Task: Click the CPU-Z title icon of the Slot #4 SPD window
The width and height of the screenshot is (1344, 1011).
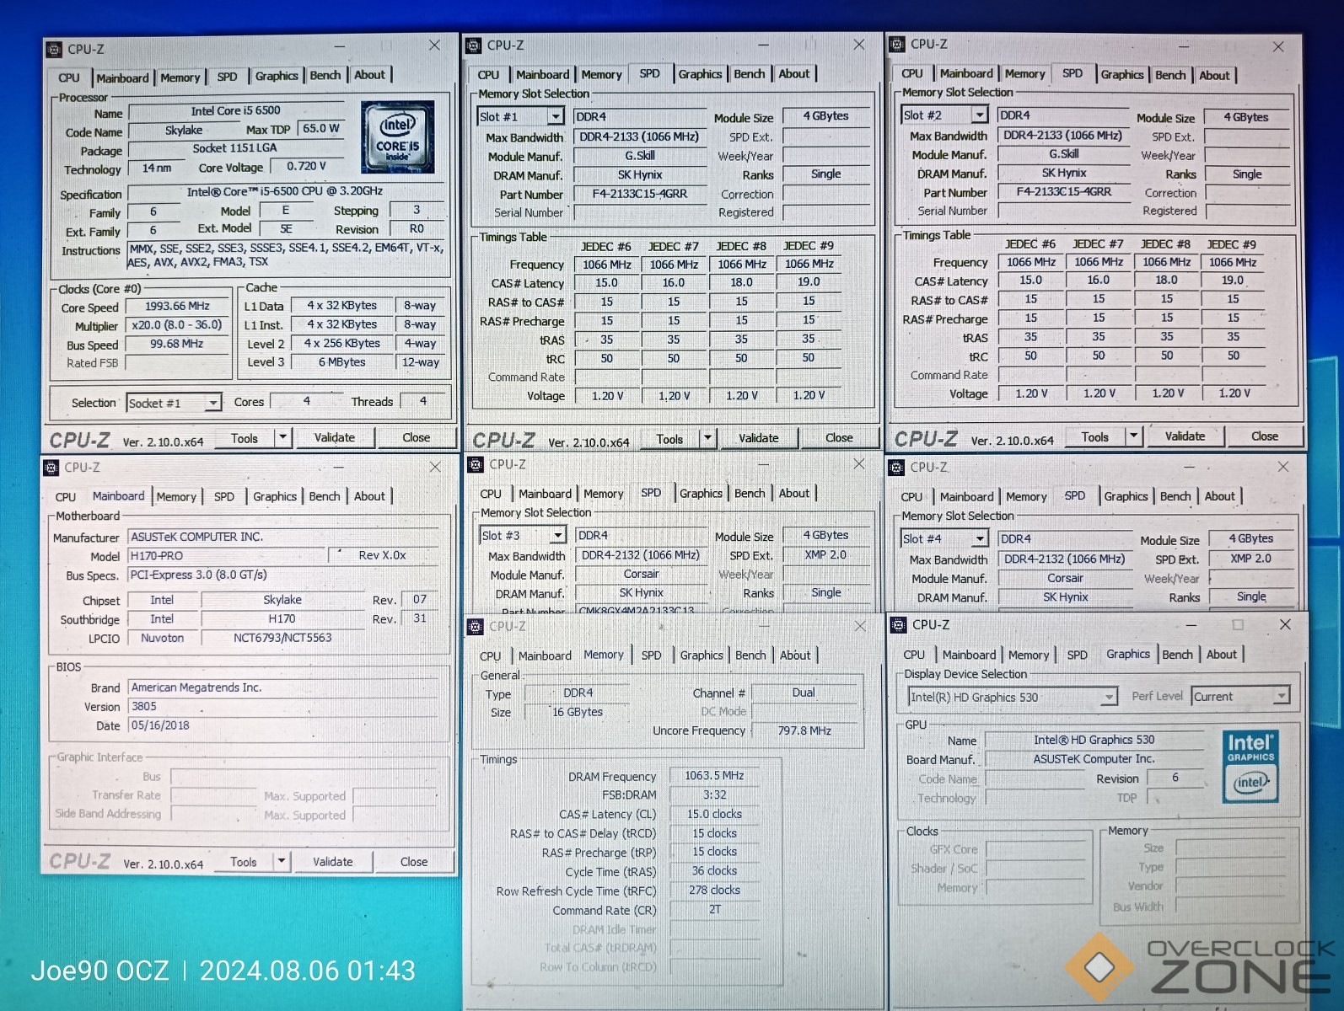Action: tap(897, 467)
